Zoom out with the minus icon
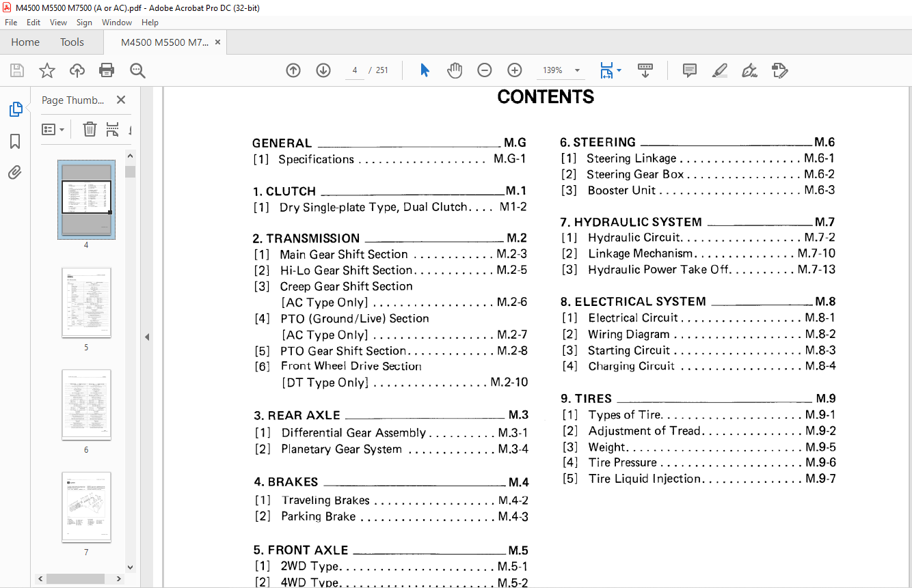The height and width of the screenshot is (588, 912). tap(485, 70)
